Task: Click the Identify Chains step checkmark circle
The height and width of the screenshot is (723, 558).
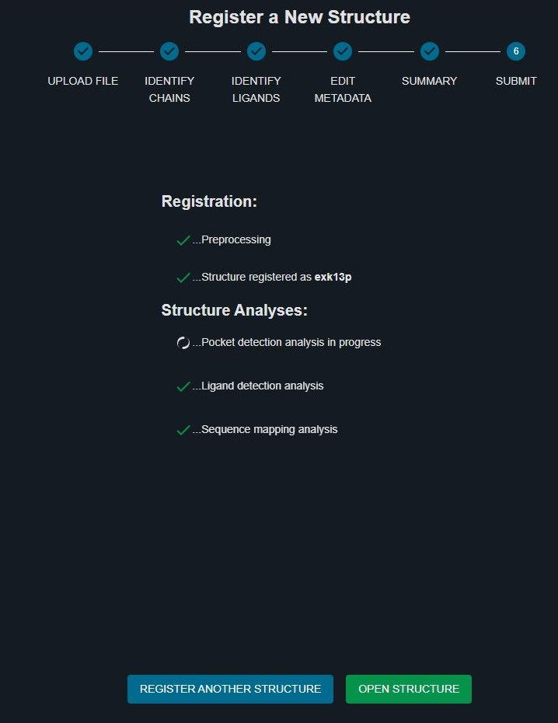Action: pyautogui.click(x=169, y=51)
